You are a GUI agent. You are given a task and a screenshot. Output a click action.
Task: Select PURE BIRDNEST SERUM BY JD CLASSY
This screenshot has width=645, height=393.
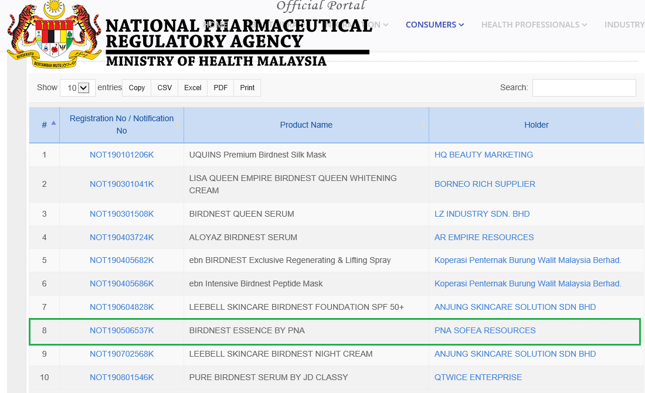click(x=269, y=378)
